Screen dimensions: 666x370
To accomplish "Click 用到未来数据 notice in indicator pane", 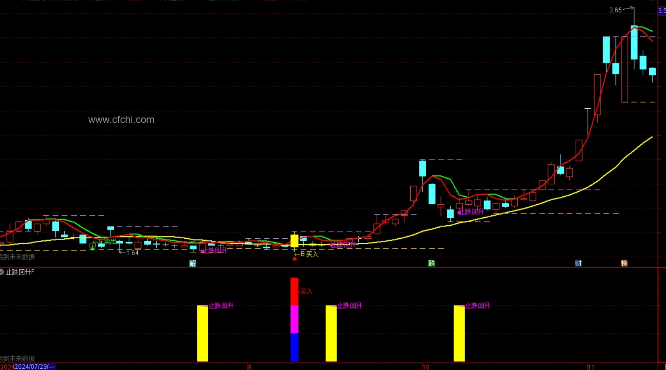I will [x=17, y=358].
